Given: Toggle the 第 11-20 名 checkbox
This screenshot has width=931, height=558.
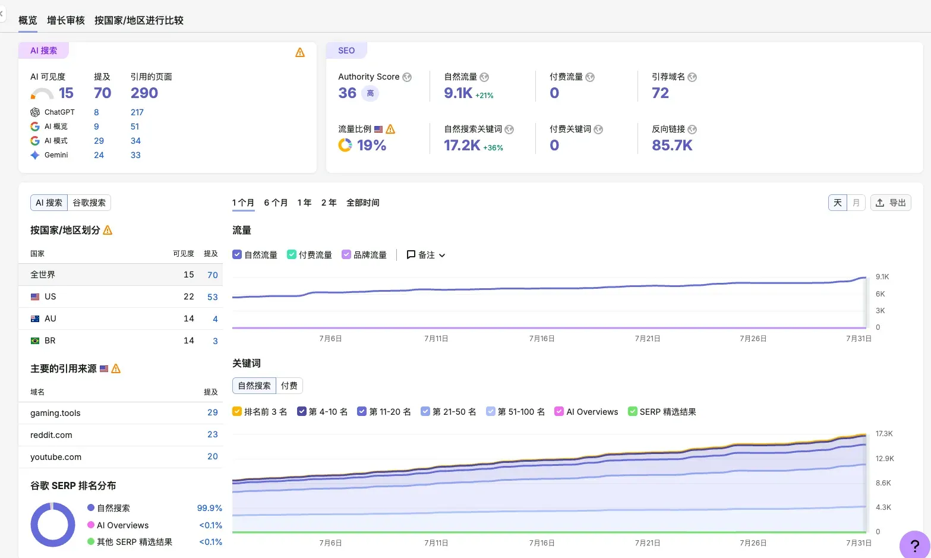Looking at the screenshot, I should click(362, 411).
